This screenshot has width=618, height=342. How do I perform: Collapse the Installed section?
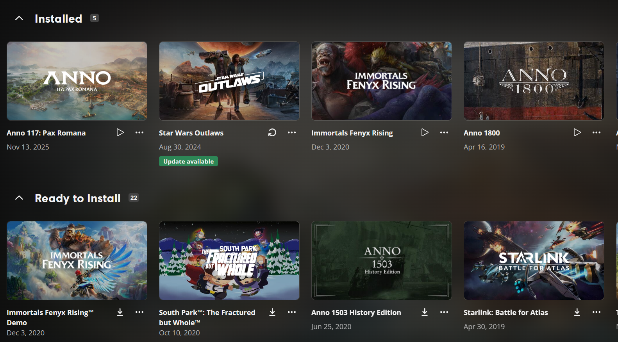point(19,18)
